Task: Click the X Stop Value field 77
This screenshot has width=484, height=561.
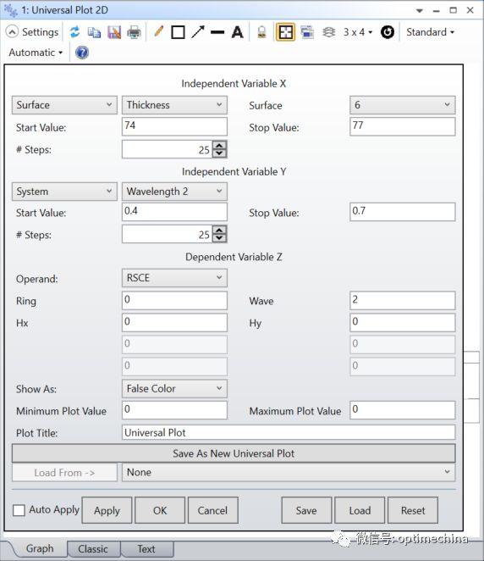Action: pos(403,126)
